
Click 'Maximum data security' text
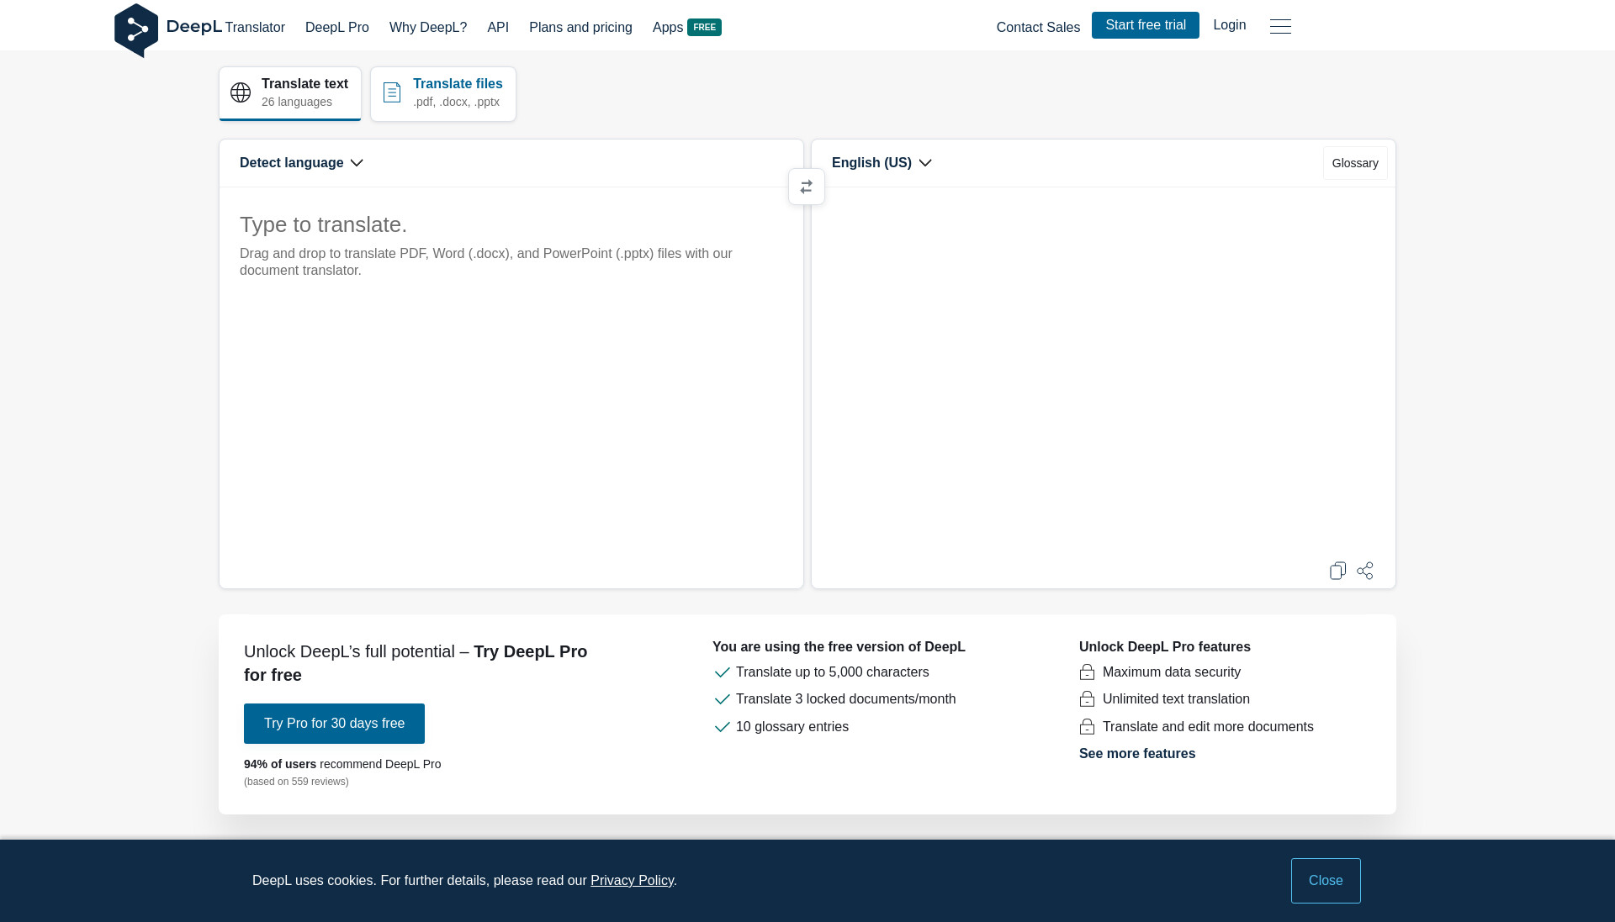click(1172, 672)
